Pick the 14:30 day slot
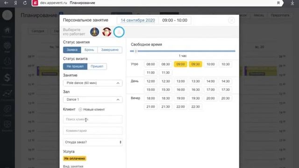 click(x=225, y=81)
